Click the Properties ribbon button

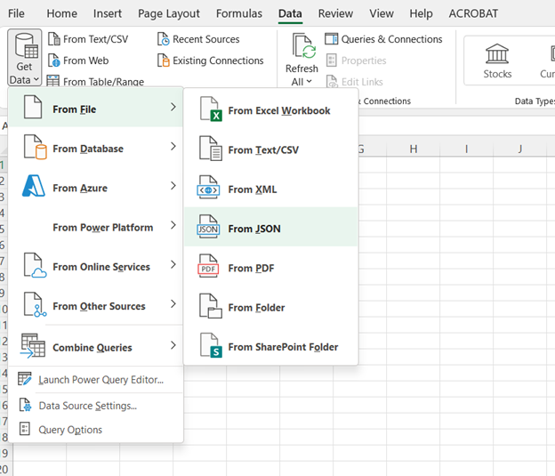coord(356,61)
